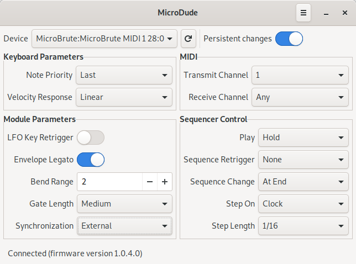
Task: Click the Sequencer Control heading
Action: pyautogui.click(x=213, y=119)
